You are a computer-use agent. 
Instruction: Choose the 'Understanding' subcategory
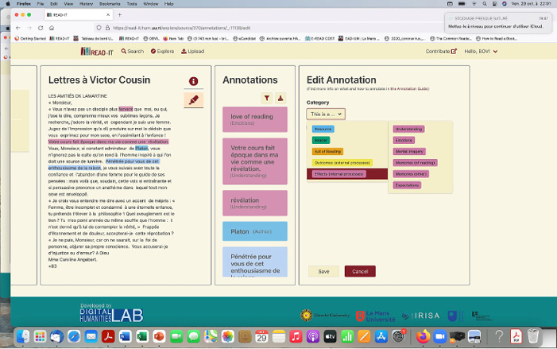pos(408,129)
